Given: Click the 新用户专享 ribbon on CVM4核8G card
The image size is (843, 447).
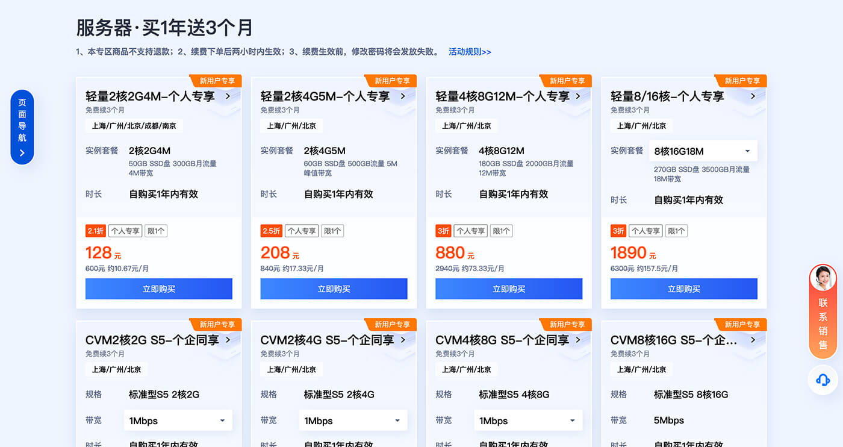Looking at the screenshot, I should (567, 324).
